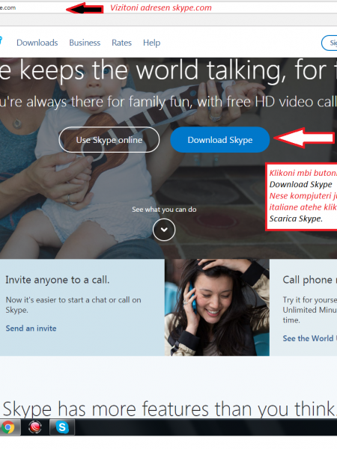The image size is (337, 449).
Task: Open the Downloads menu item
Action: coord(37,43)
